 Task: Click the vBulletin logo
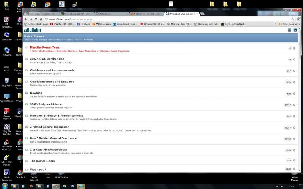coord(32,30)
